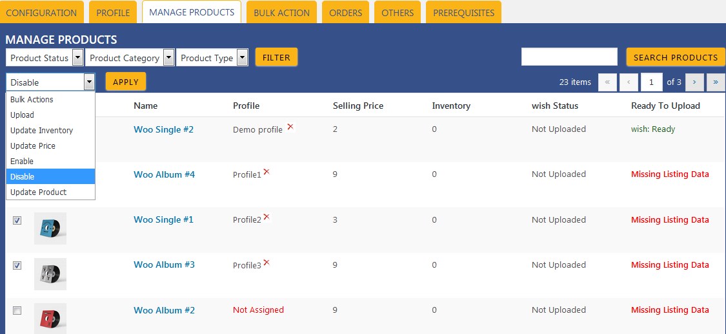Check the Woo Album #2 checkbox
The image size is (726, 334).
point(17,311)
